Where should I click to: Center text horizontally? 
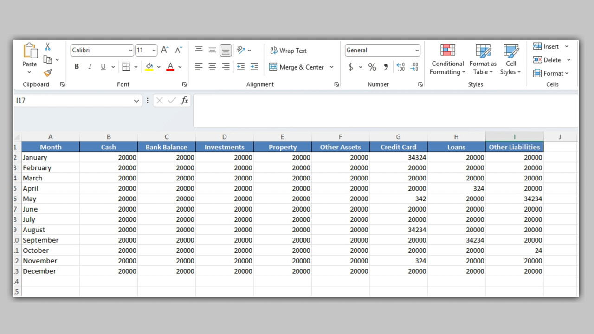(212, 67)
